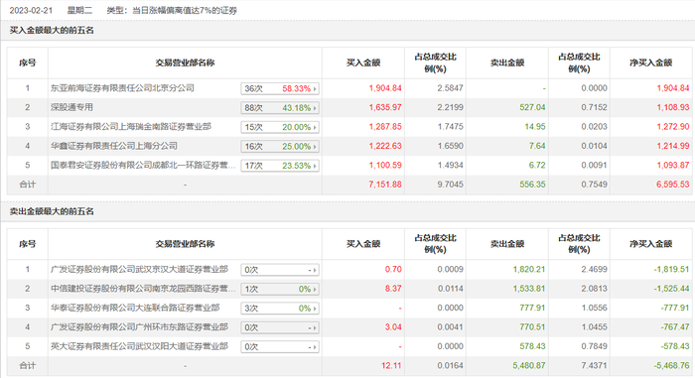Viewport: 695px width, 378px height.
Task: Open 广发证券广州环市东路证券营业部 link
Action: [139, 327]
